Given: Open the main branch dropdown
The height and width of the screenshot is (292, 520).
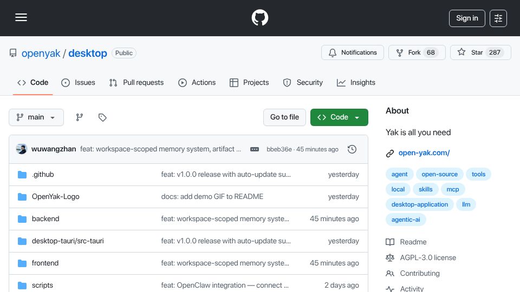Looking at the screenshot, I should coord(36,117).
